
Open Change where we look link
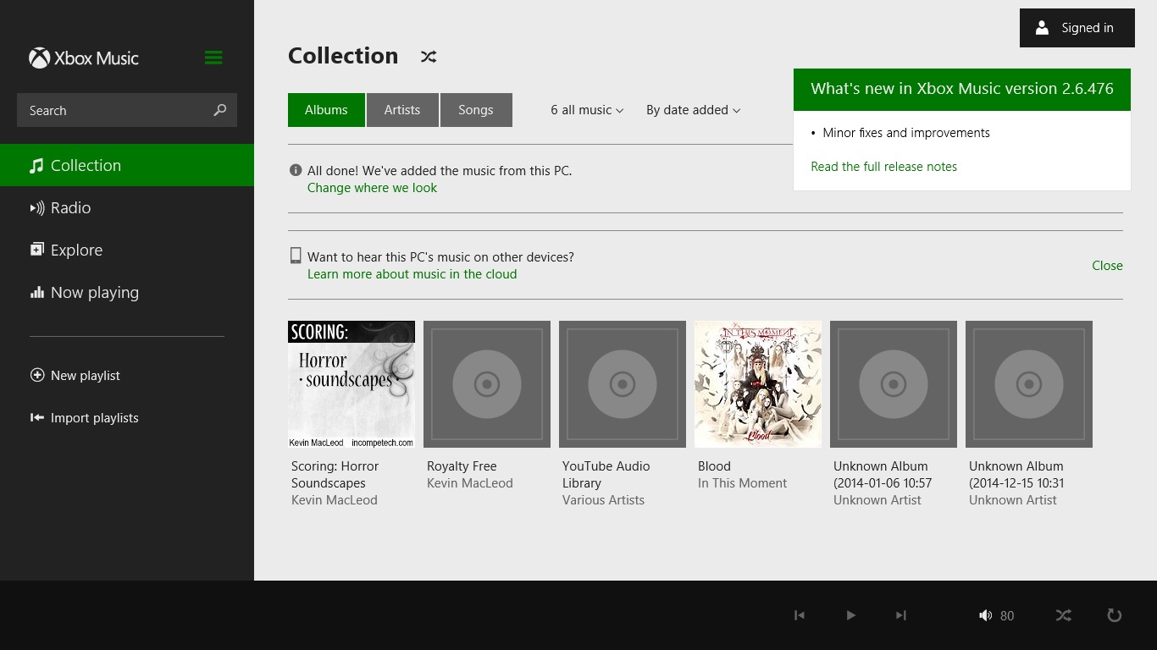[x=372, y=188]
